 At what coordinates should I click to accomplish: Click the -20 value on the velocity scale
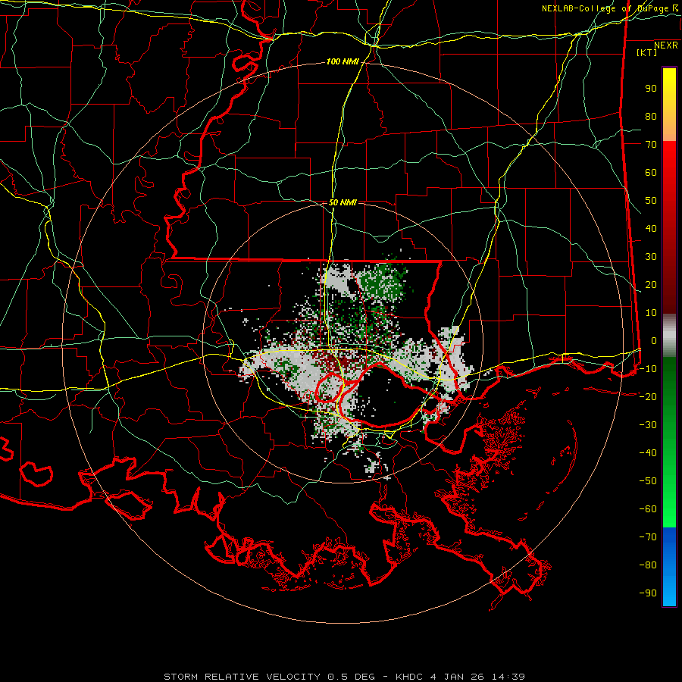pyautogui.click(x=648, y=397)
